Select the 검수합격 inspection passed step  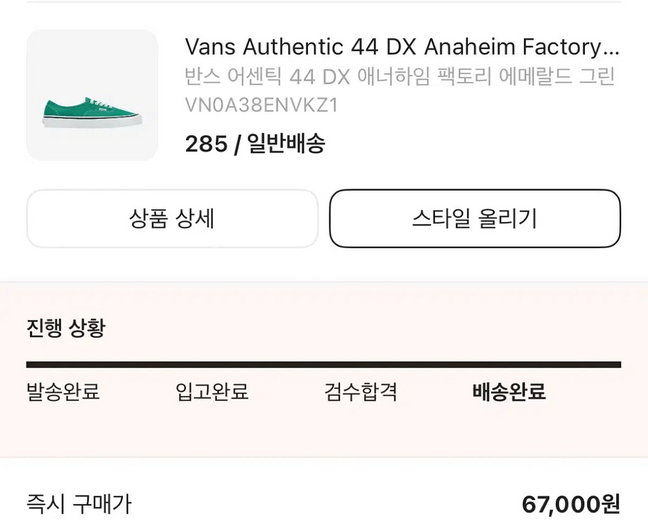click(x=362, y=392)
